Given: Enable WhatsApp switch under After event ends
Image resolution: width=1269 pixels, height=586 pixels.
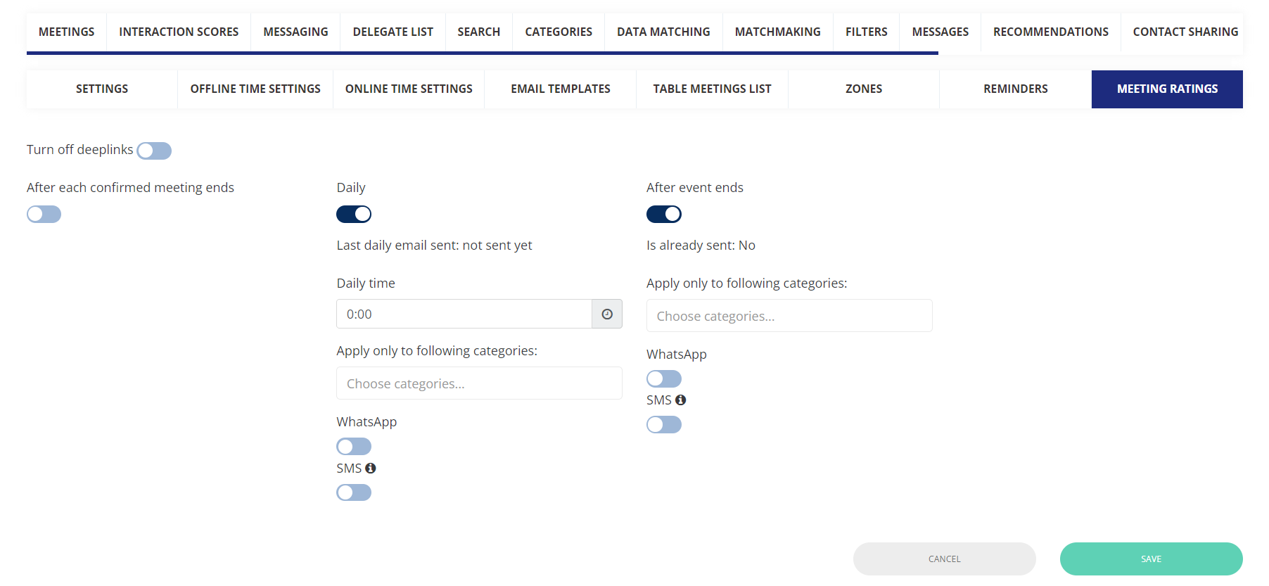Looking at the screenshot, I should (664, 378).
